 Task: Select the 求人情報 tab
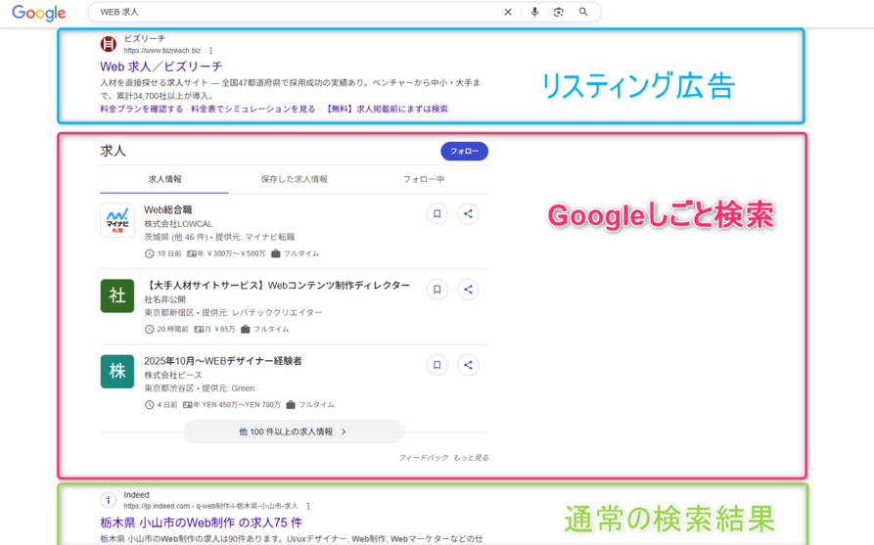164,179
